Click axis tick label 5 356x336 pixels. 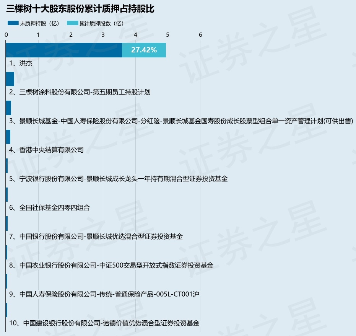(168, 35)
